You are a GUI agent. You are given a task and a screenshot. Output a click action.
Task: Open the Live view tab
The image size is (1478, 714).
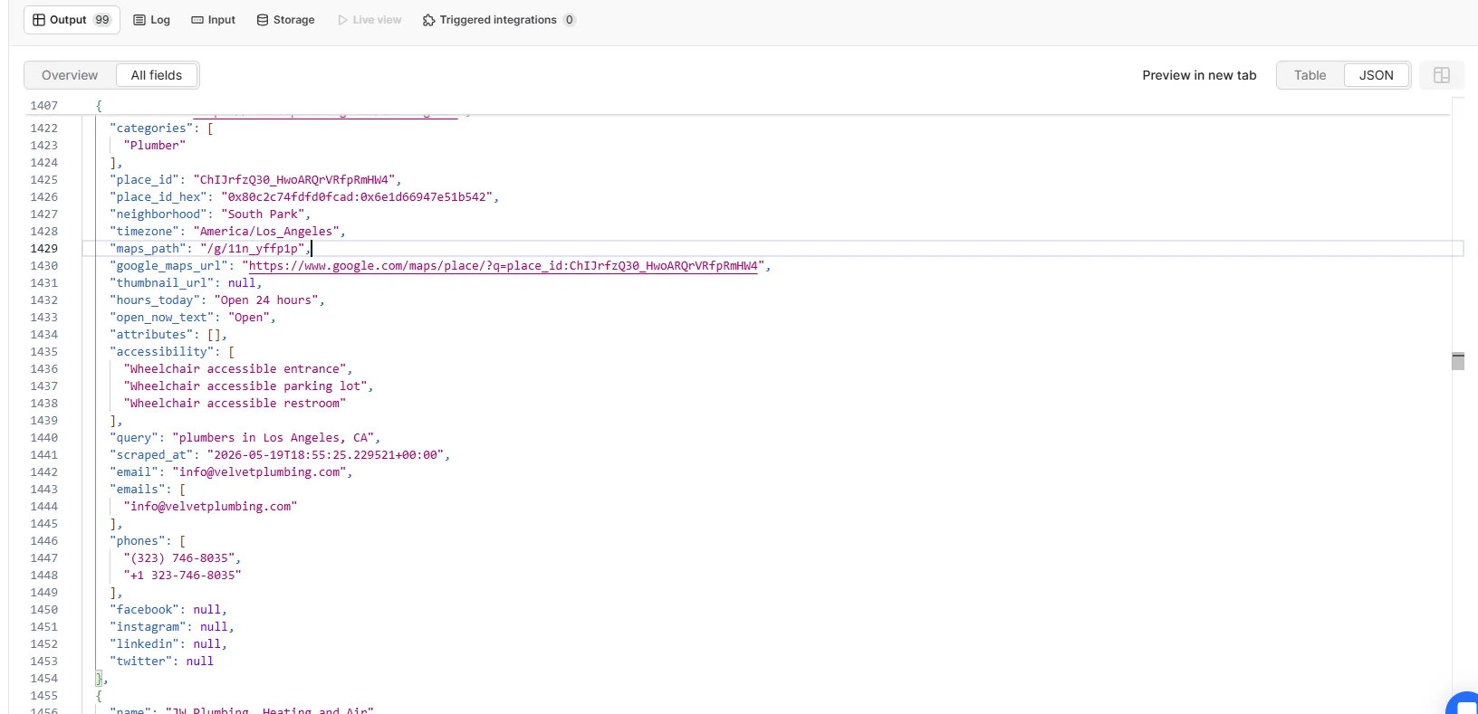tap(369, 20)
